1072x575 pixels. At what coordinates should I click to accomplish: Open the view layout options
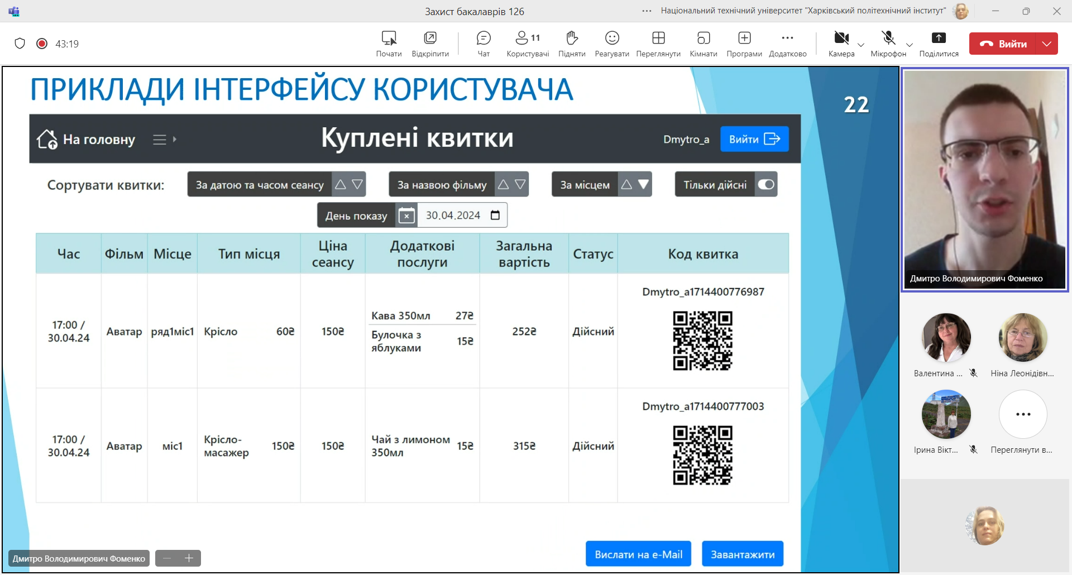[658, 44]
